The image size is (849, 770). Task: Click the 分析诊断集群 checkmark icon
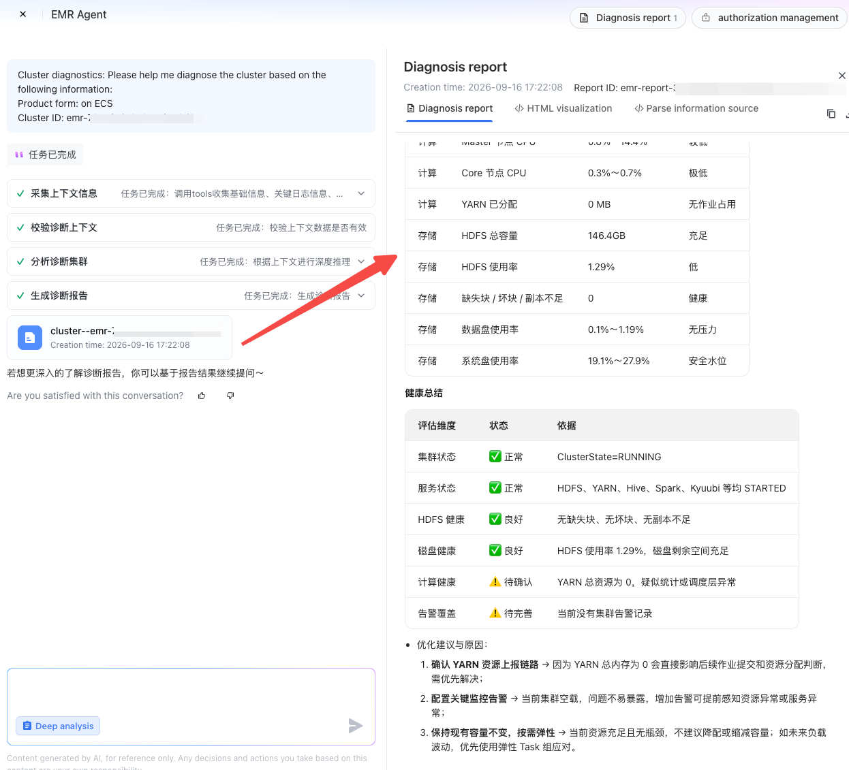tap(20, 261)
